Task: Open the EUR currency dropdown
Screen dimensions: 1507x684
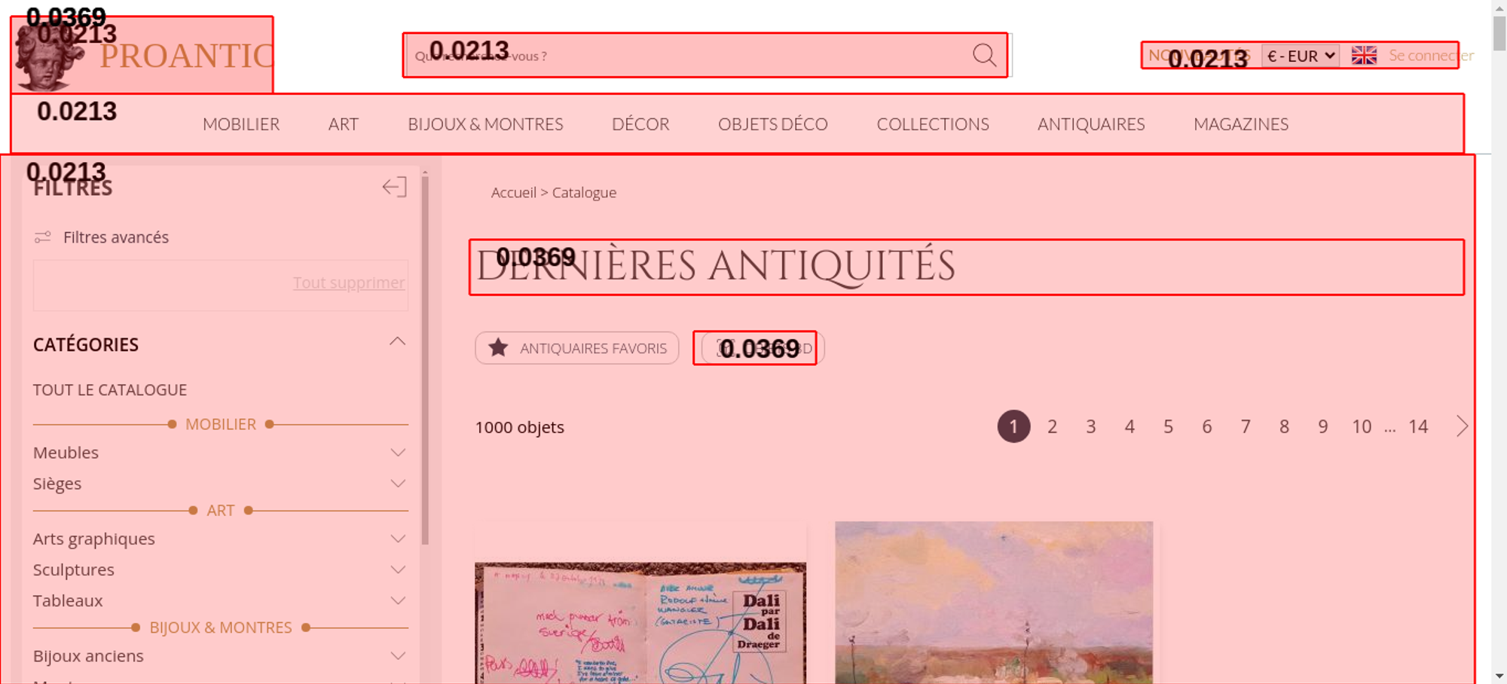Action: [1301, 56]
